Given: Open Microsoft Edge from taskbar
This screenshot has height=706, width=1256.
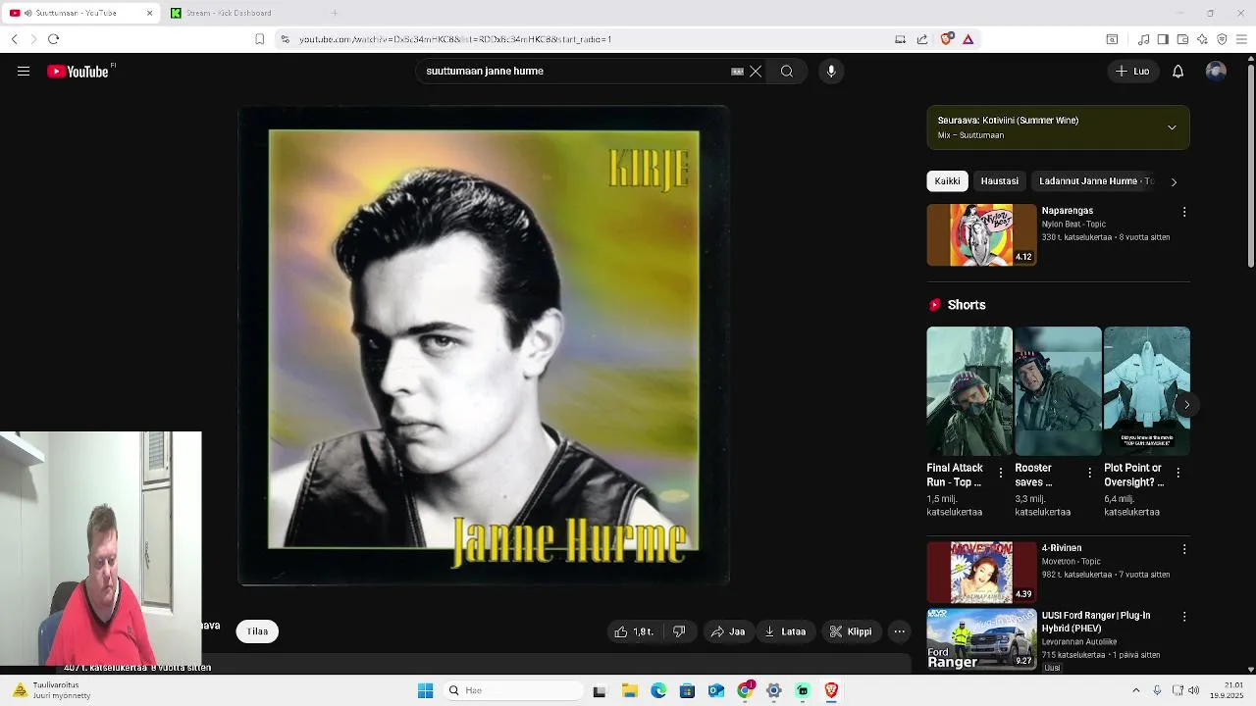Looking at the screenshot, I should coord(658,691).
